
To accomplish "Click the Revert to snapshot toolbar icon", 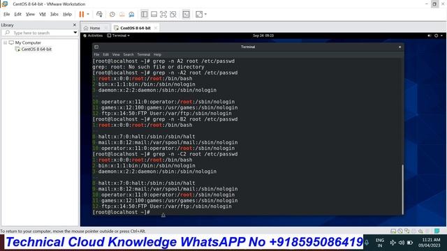I will pyautogui.click(x=122, y=14).
